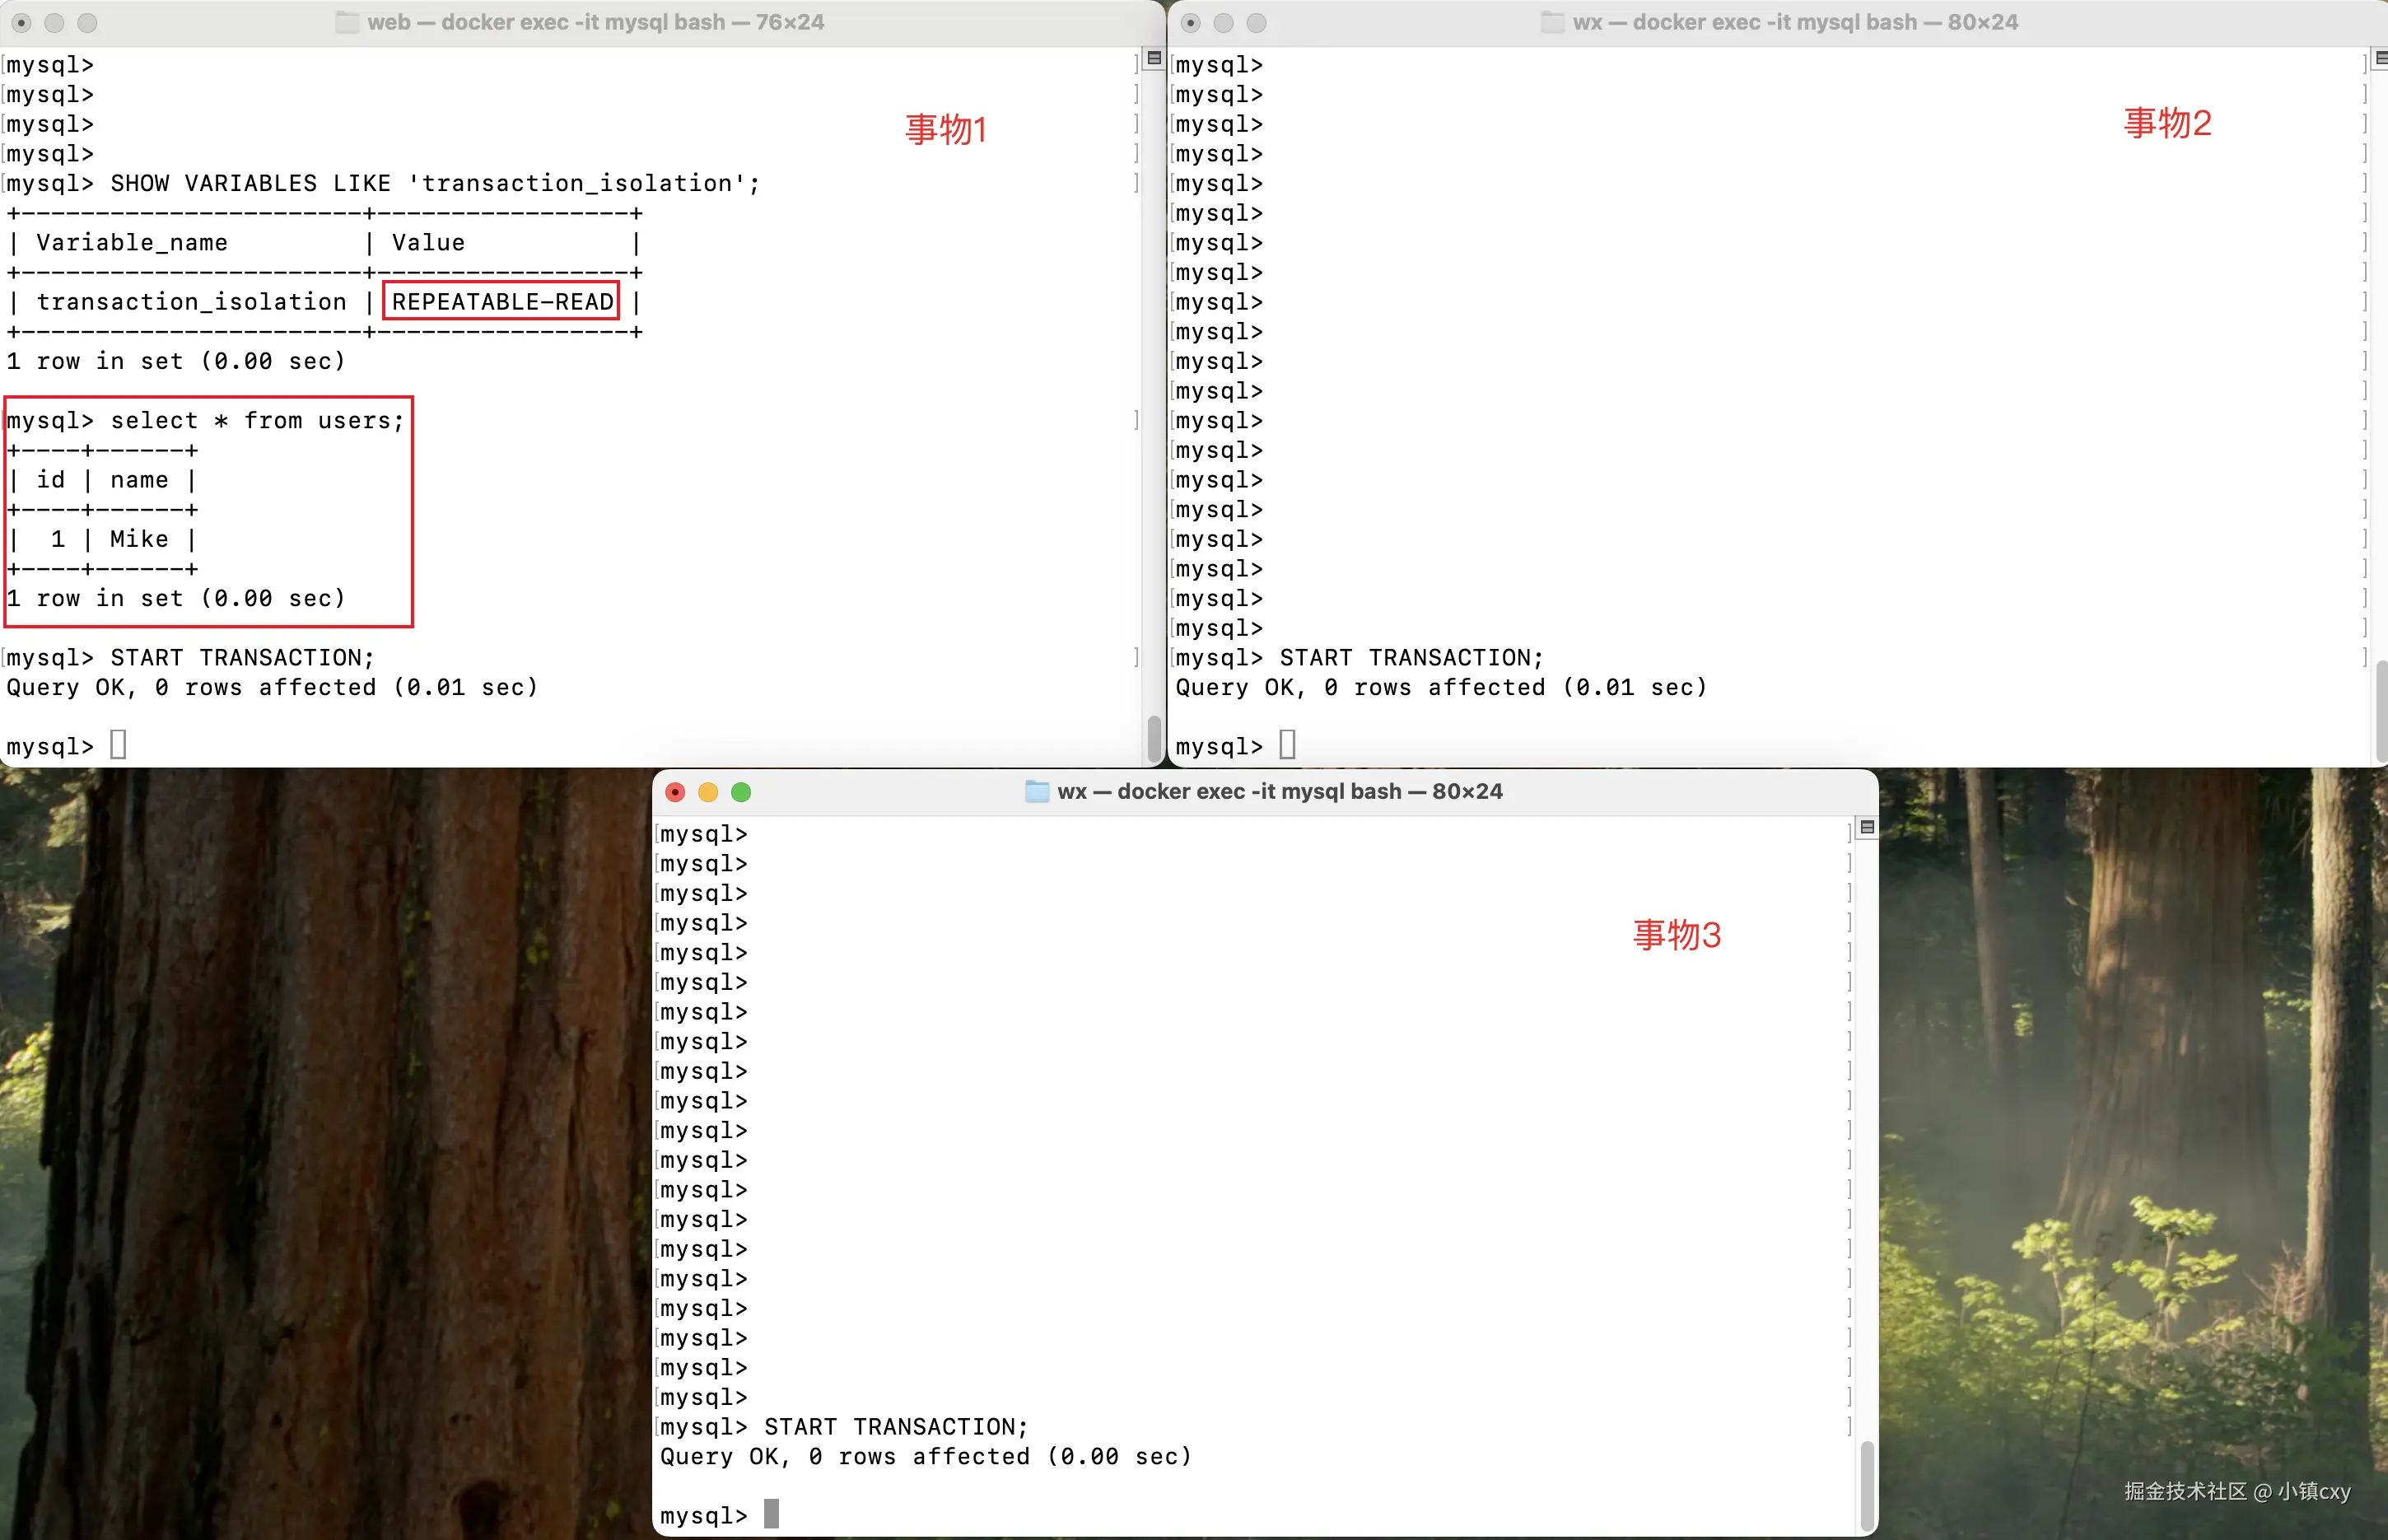Screen dimensions: 2388x1540
Task: Click the START TRANSACTION line in bottom terminal
Action: (894, 1427)
